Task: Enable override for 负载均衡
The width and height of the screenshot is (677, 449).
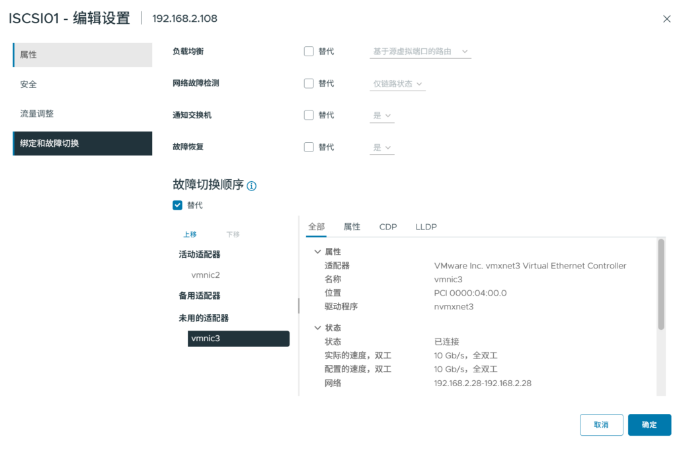Action: point(309,52)
